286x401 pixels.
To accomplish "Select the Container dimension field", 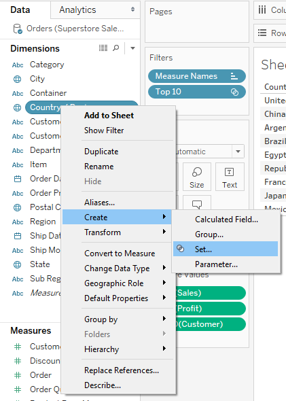I will pos(48,93).
